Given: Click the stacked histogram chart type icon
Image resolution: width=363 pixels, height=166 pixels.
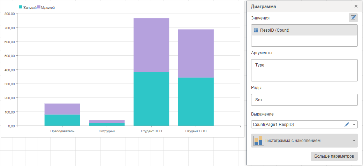Looking at the screenshot, I should (258, 141).
